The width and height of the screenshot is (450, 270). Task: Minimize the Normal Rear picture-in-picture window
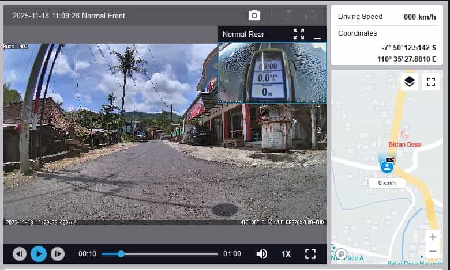317,35
